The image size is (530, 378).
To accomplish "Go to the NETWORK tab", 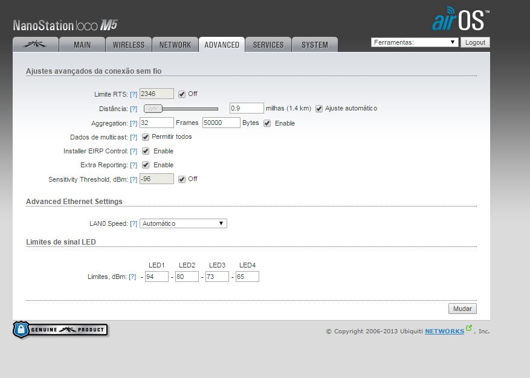I will 175,45.
